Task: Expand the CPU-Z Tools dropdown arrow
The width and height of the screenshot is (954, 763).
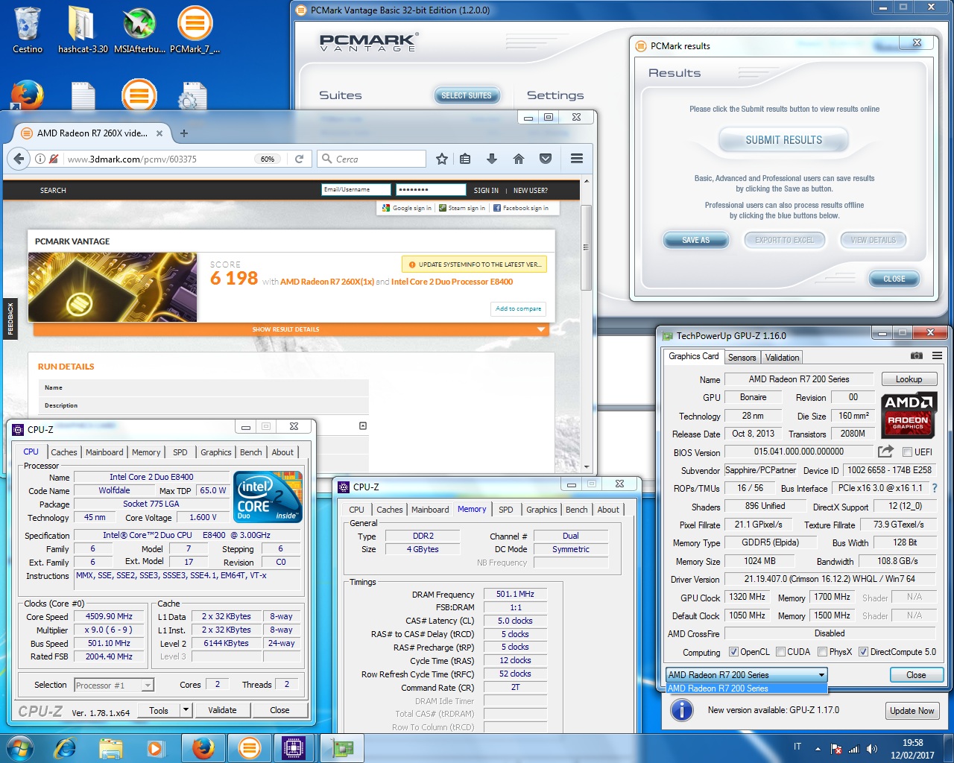Action: pyautogui.click(x=186, y=710)
